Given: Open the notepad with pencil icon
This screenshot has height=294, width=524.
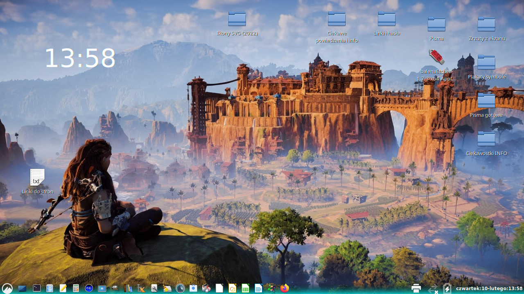Looking at the screenshot, I should click(63, 288).
